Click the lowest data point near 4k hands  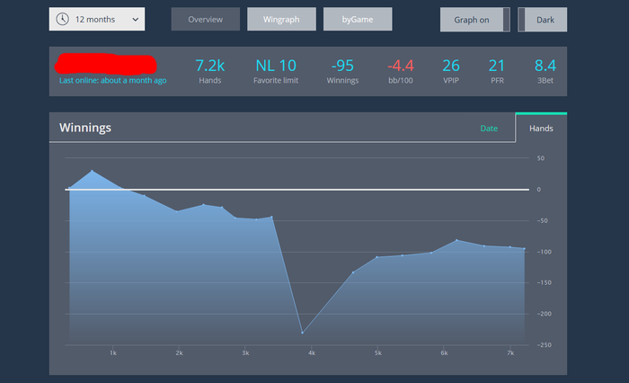point(302,333)
